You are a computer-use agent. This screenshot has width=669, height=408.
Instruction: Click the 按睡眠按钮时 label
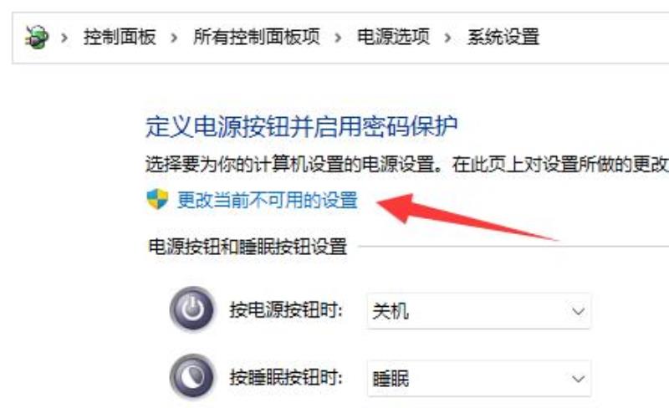coord(286,377)
